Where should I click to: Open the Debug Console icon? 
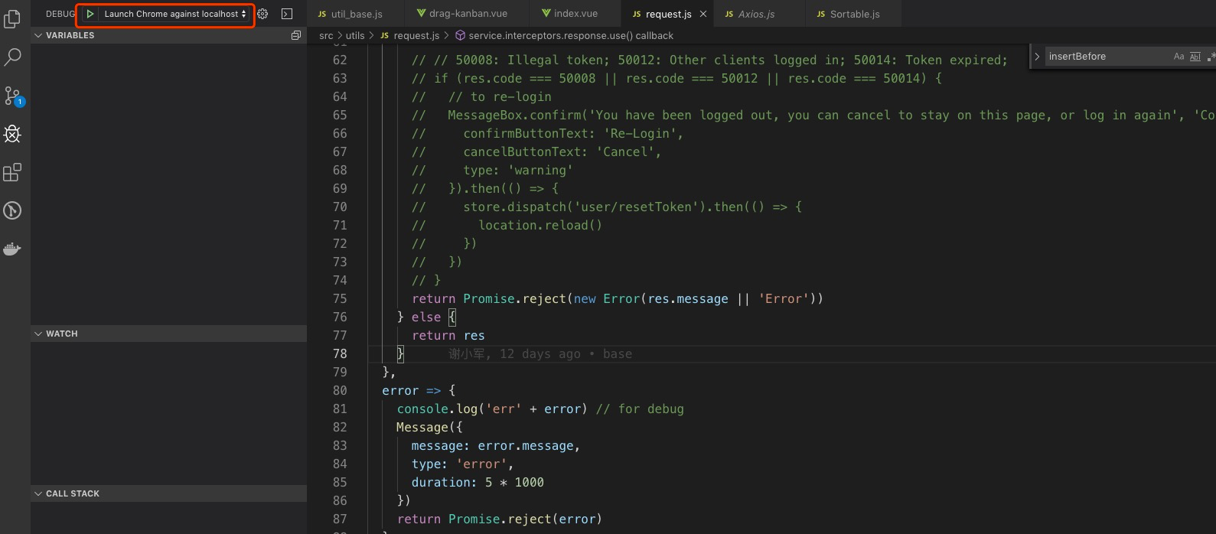pos(287,14)
